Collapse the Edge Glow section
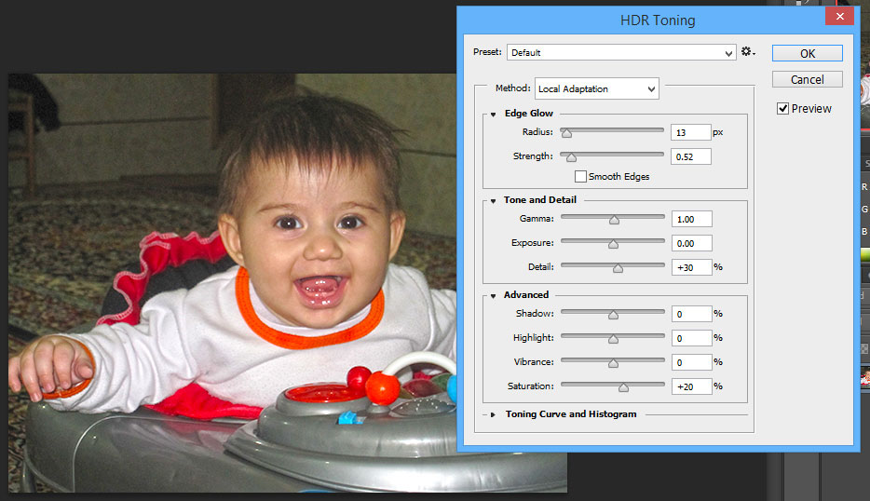The image size is (870, 501). pos(494,114)
